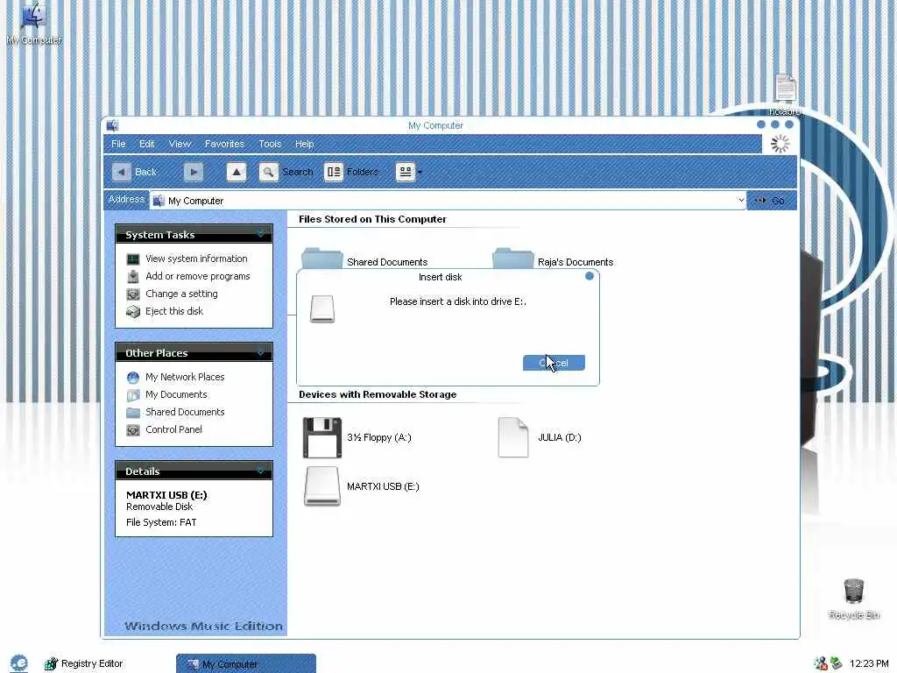Click the My Computer desktop icon
This screenshot has width=897, height=673.
click(34, 24)
